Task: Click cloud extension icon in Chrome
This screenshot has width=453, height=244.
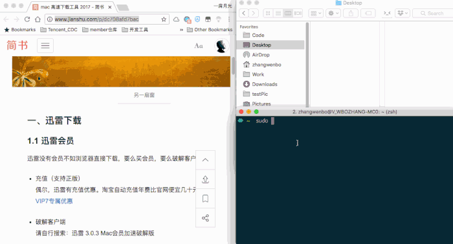Action: click(x=176, y=19)
